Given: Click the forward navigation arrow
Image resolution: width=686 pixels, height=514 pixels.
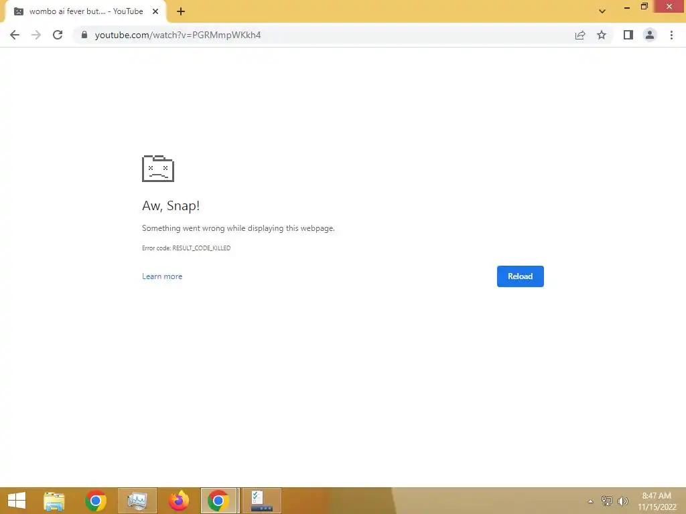Looking at the screenshot, I should coord(36,35).
